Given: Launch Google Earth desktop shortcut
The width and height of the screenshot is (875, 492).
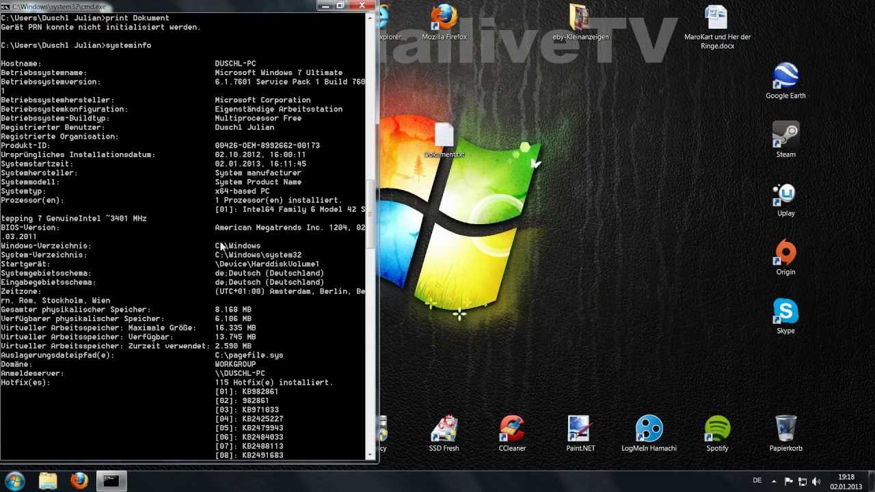Looking at the screenshot, I should click(x=785, y=81).
